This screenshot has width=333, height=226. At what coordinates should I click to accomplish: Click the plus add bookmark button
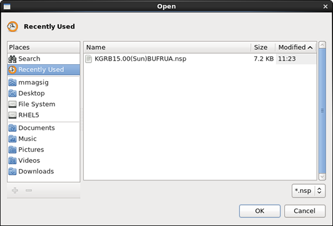[x=15, y=190]
